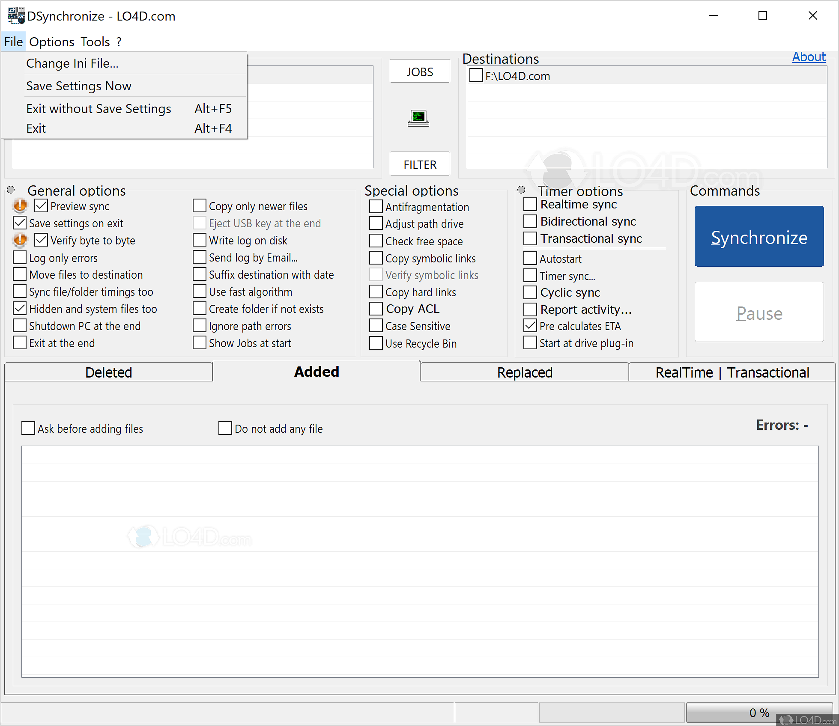Enable Use Recycle Bin

376,343
